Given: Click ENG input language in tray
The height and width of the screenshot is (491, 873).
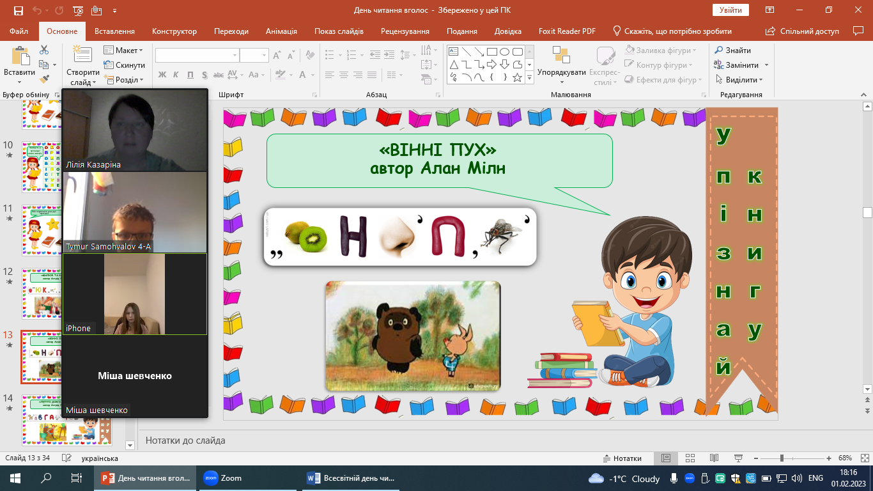Looking at the screenshot, I should 815,478.
